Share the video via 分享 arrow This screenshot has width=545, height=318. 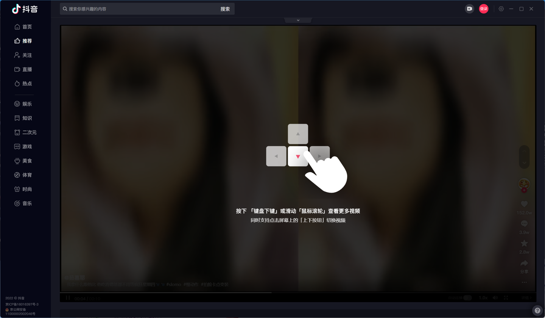[x=524, y=263]
